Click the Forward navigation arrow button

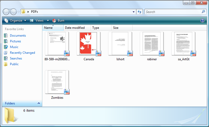point(14,12)
